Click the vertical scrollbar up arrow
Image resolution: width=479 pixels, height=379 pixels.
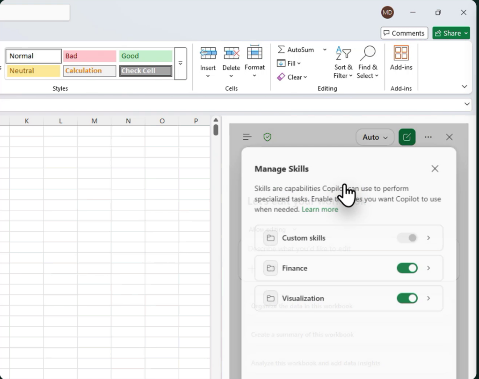(216, 120)
